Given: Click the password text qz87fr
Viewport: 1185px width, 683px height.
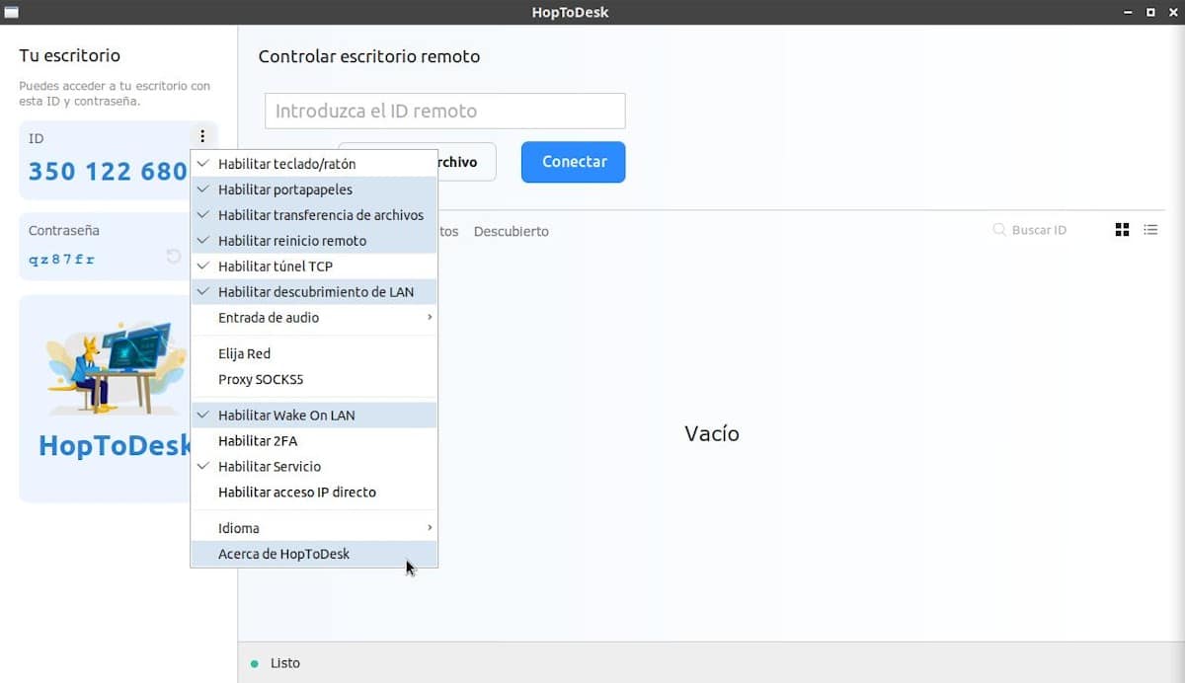Looking at the screenshot, I should (x=62, y=260).
